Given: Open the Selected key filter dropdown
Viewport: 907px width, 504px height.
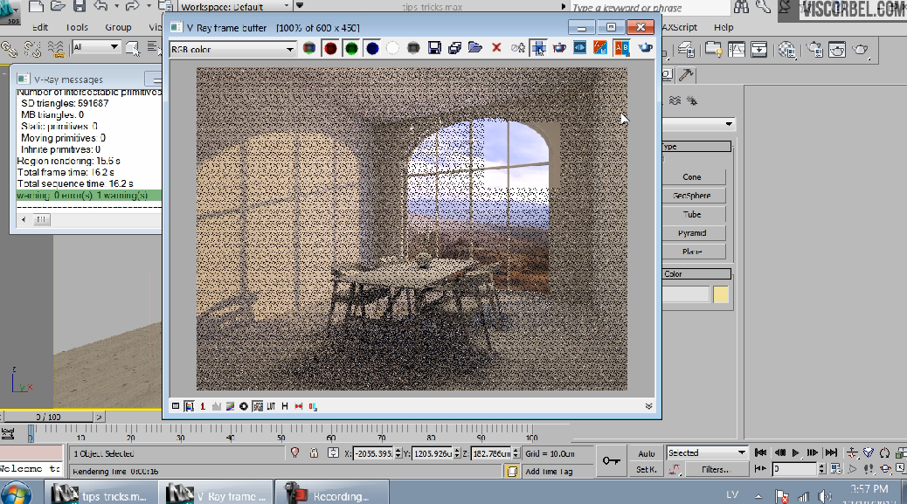Looking at the screenshot, I should [707, 452].
